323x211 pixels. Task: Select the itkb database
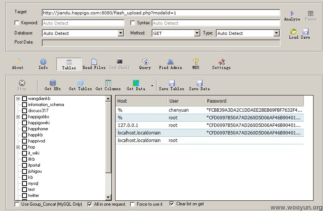click(x=32, y=159)
